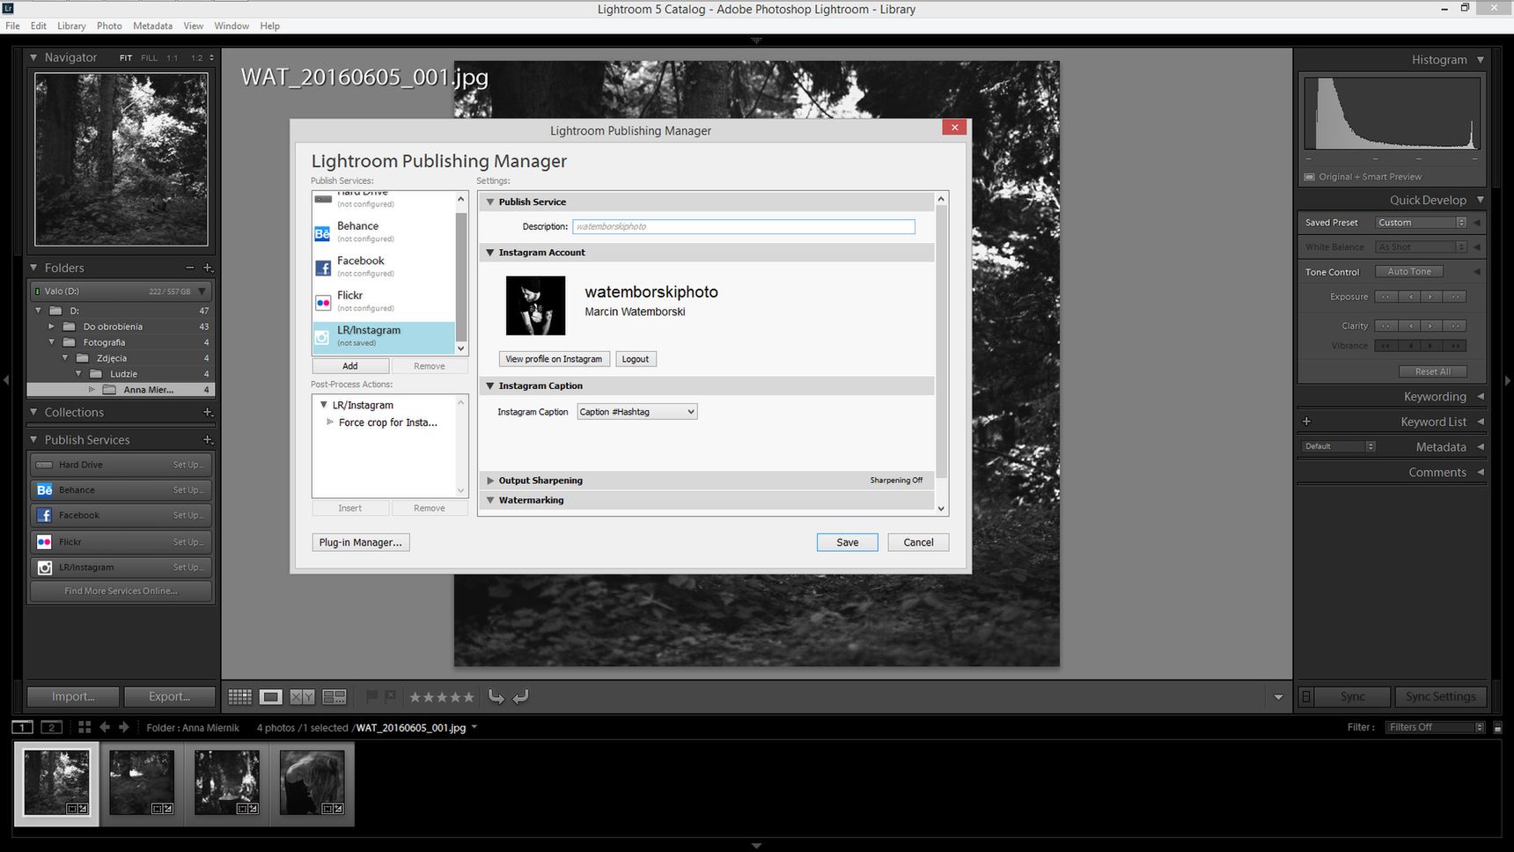This screenshot has height=852, width=1514.
Task: Select the fourth filmstrip thumbnail of the woman
Action: tap(312, 782)
